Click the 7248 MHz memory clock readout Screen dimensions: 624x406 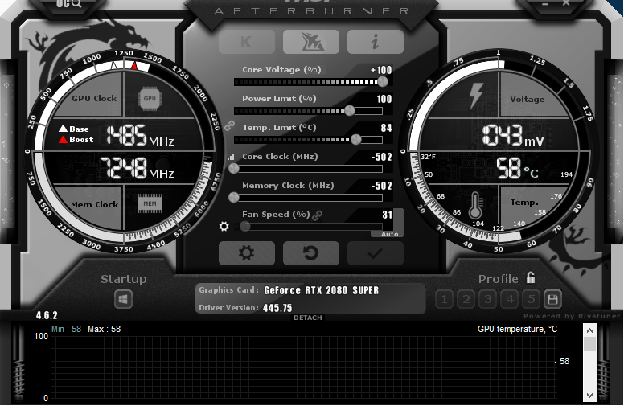[x=137, y=167]
